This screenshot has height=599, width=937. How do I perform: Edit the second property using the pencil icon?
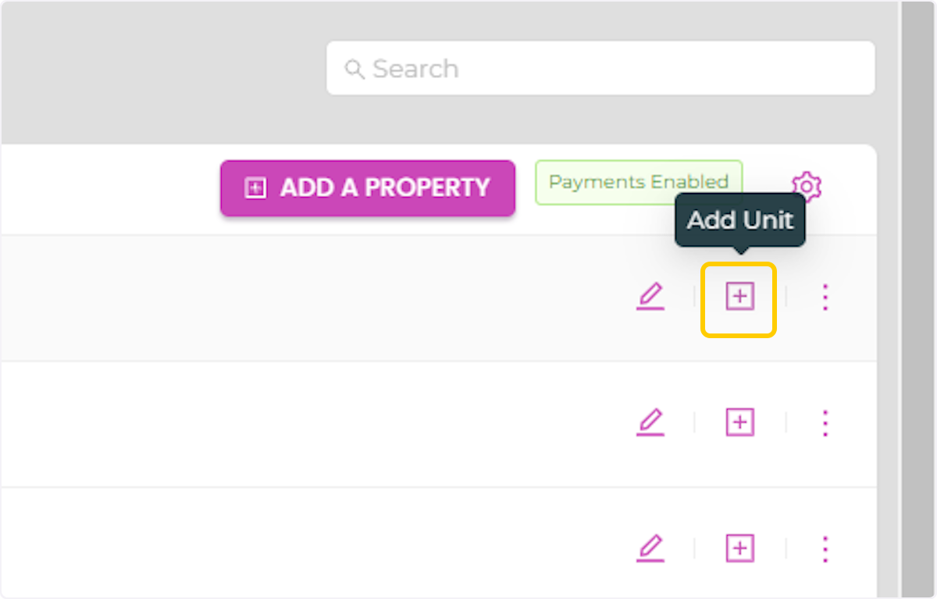[650, 423]
